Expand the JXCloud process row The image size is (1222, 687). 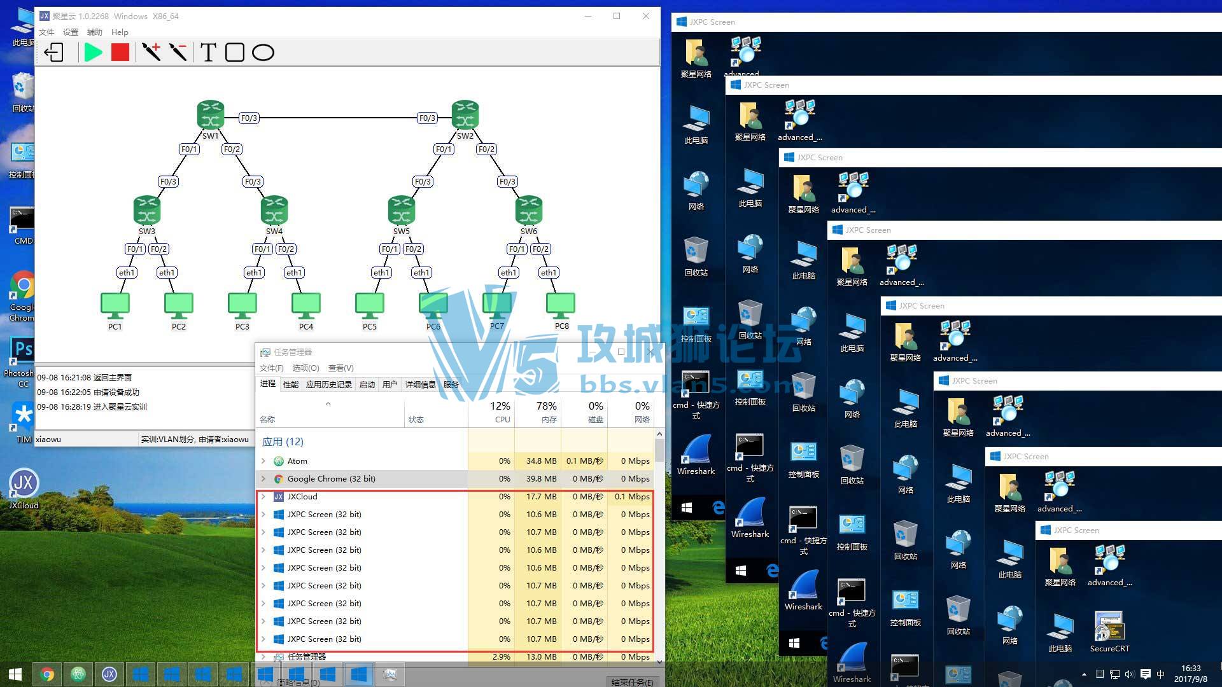pyautogui.click(x=263, y=497)
